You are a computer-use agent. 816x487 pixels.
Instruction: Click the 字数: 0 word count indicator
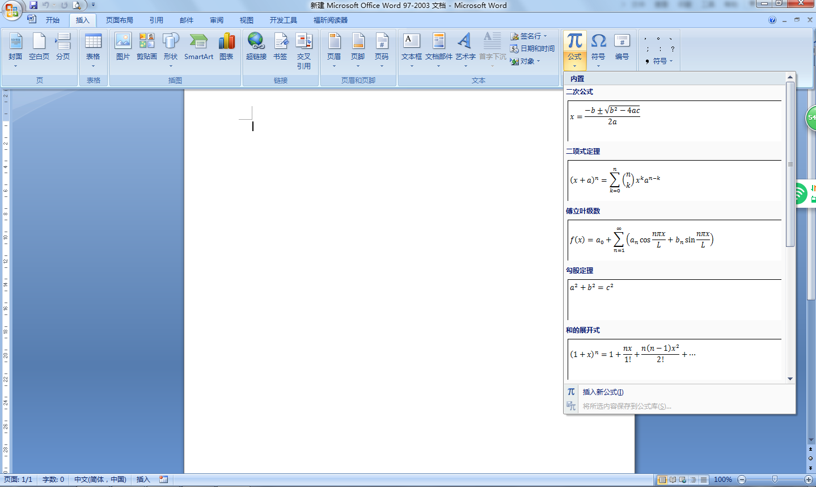tap(53, 480)
